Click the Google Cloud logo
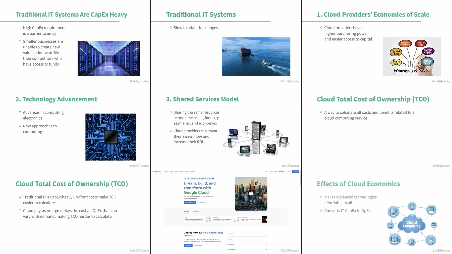The image size is (452, 254). tap(156, 172)
